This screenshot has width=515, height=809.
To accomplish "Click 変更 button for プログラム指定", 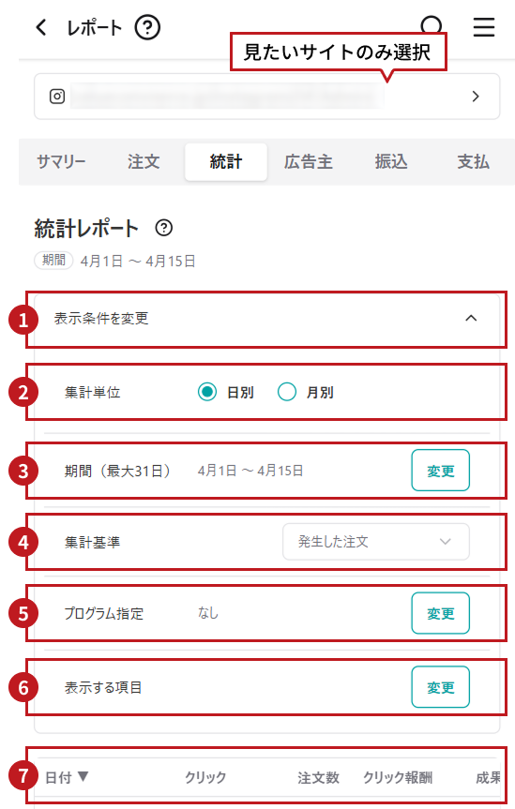I will tap(441, 613).
